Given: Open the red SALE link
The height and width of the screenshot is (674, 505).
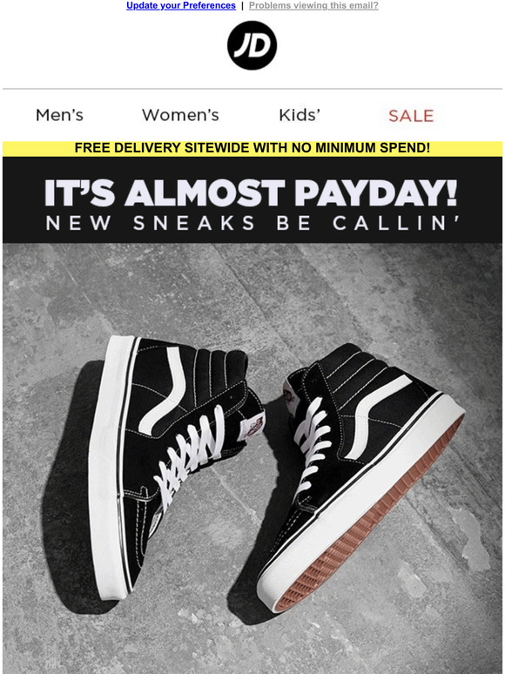Looking at the screenshot, I should point(411,116).
